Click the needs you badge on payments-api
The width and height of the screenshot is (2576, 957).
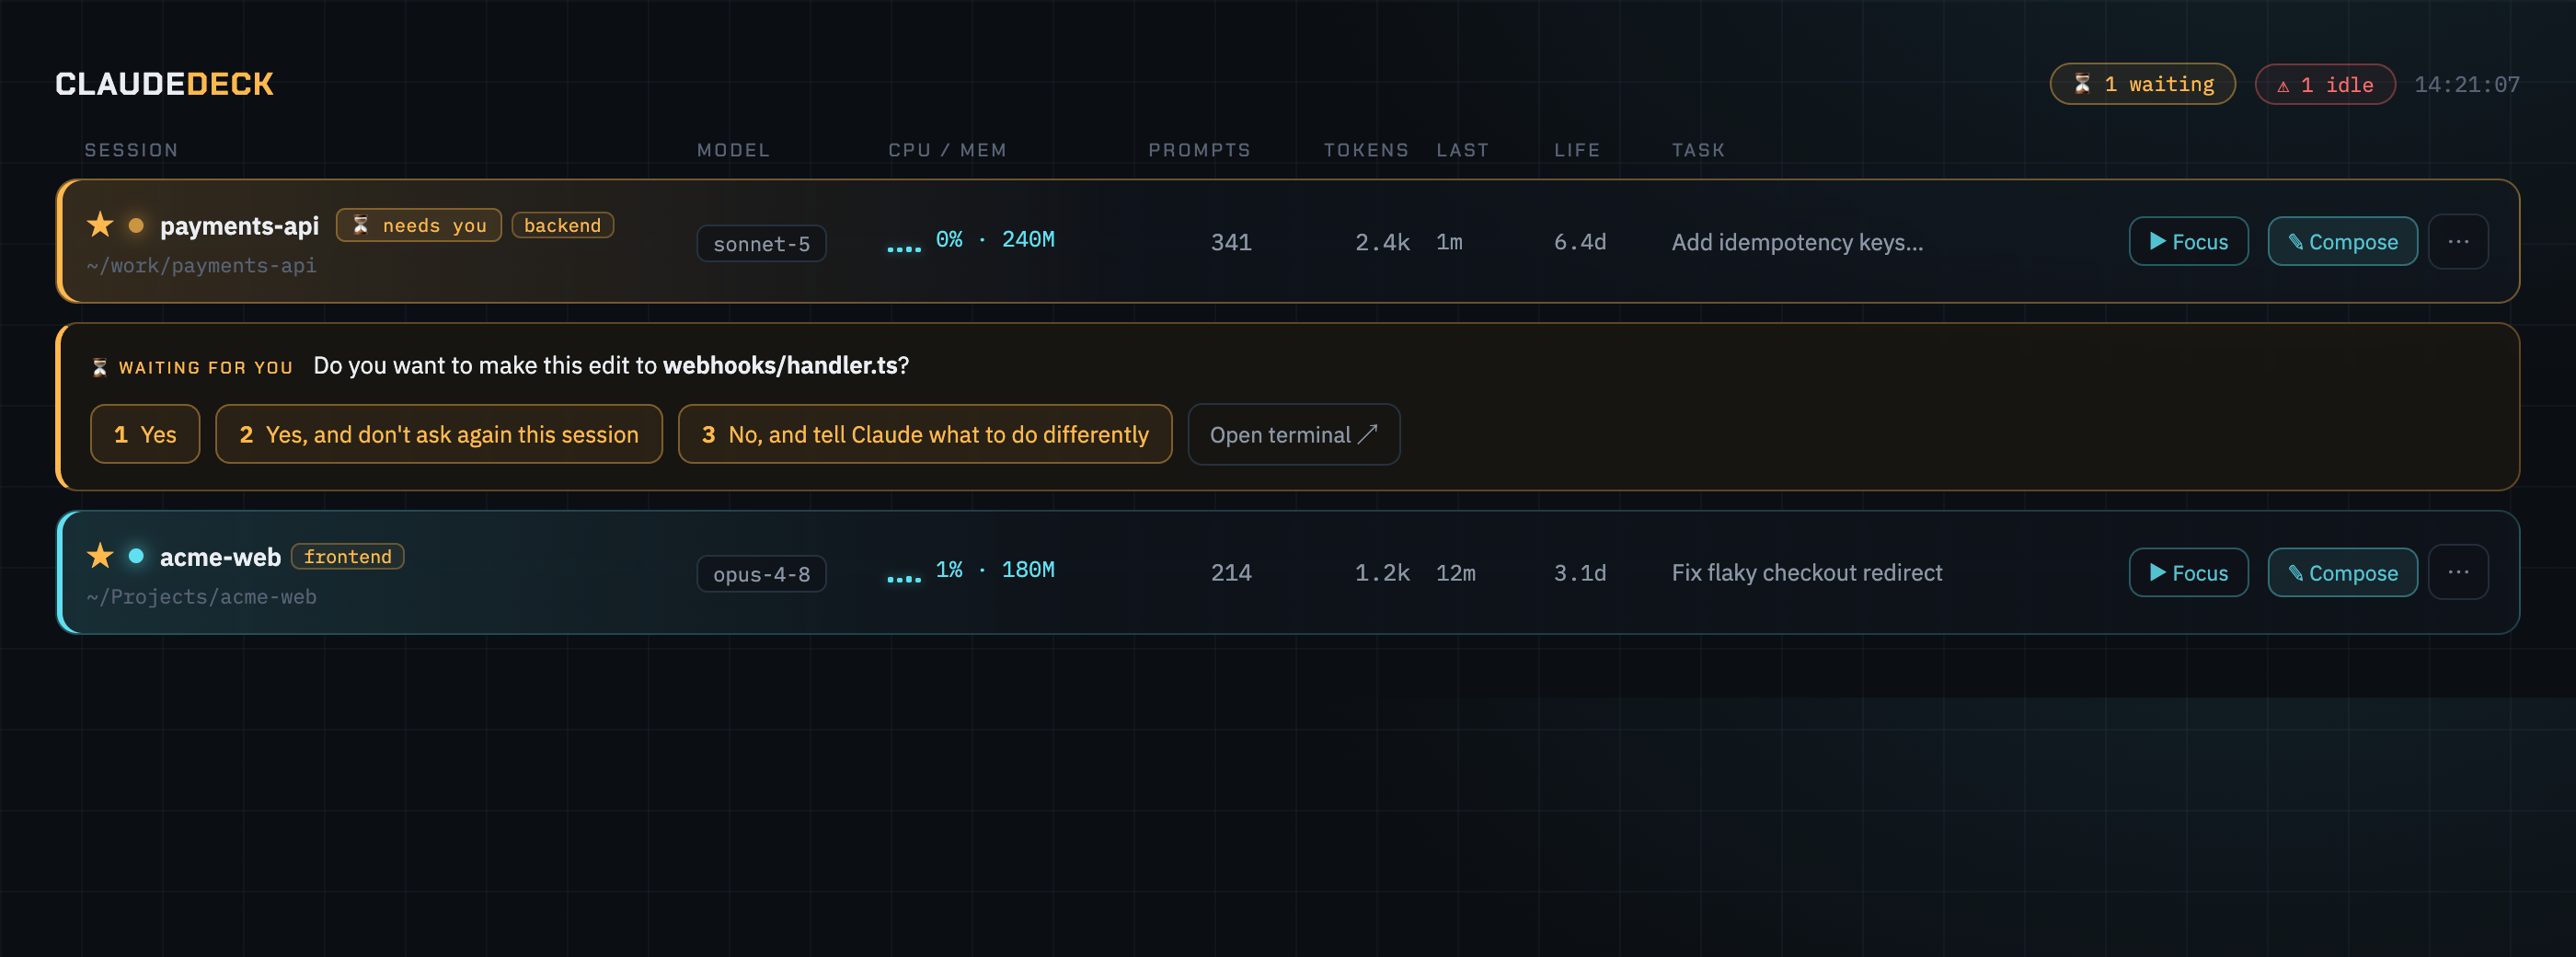419,226
